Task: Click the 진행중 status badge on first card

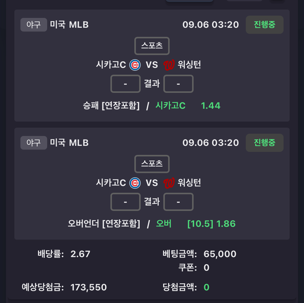Action: 265,25
